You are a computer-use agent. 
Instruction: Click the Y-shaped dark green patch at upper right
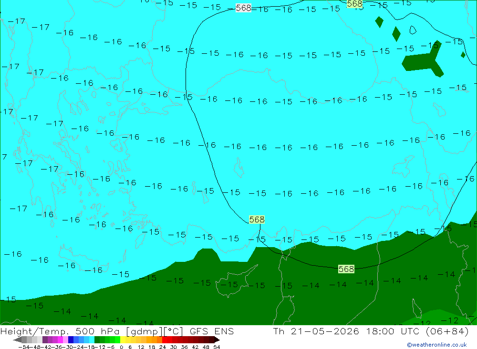coord(423,59)
